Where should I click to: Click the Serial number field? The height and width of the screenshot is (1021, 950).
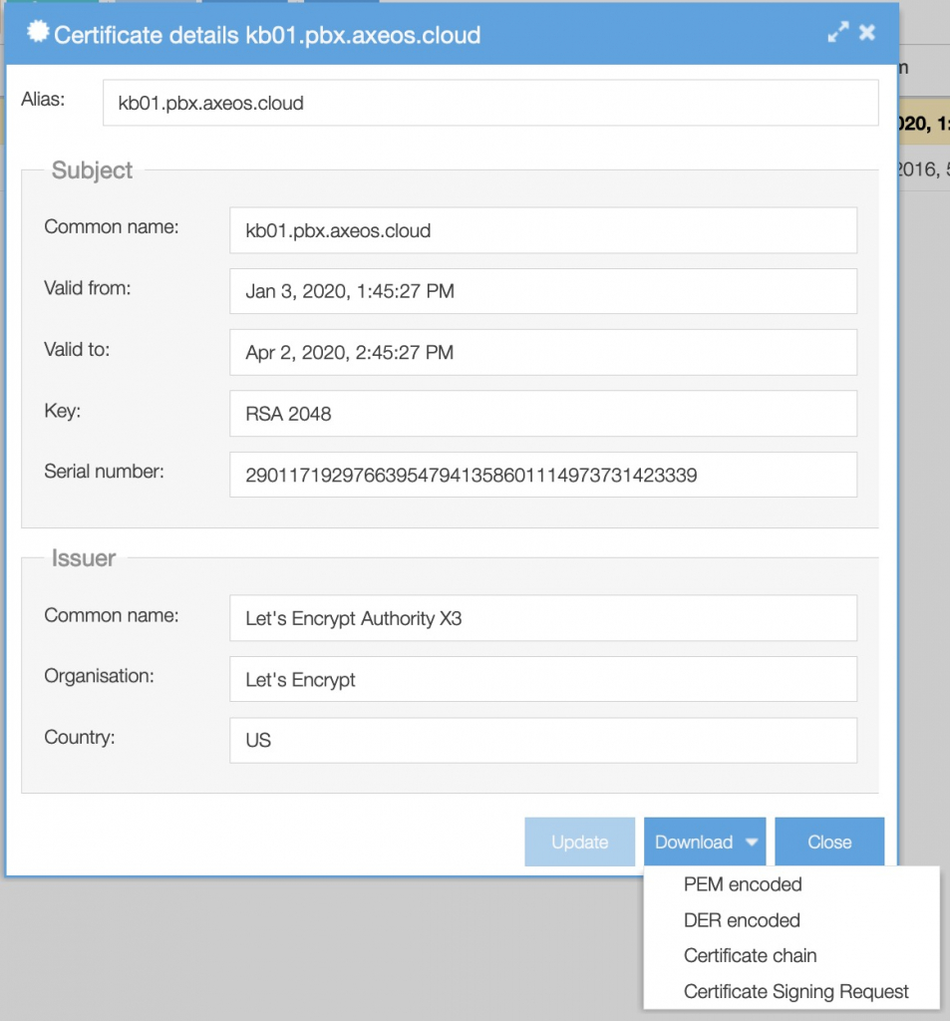pyautogui.click(x=542, y=475)
